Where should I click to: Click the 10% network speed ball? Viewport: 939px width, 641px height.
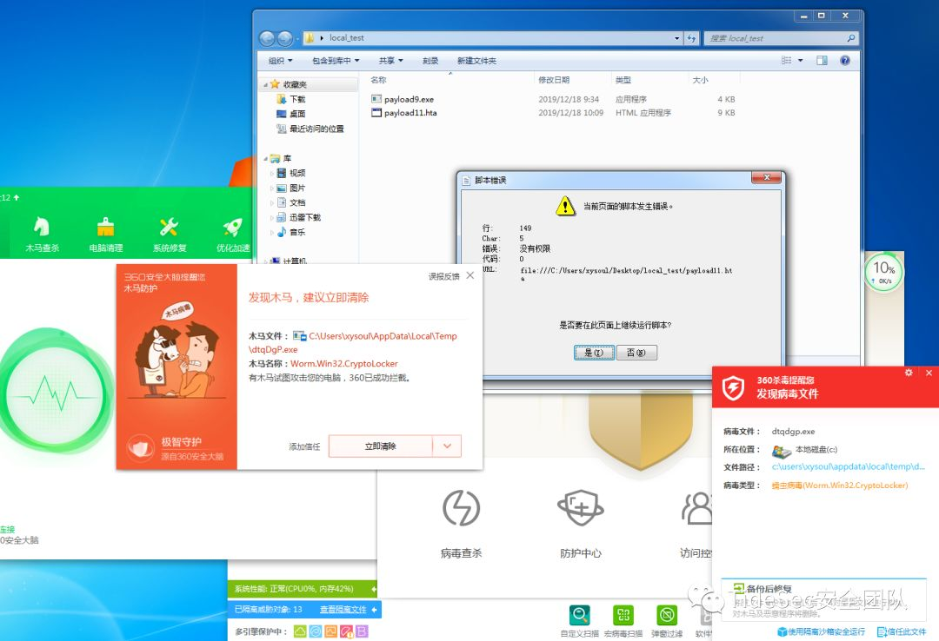coord(884,272)
